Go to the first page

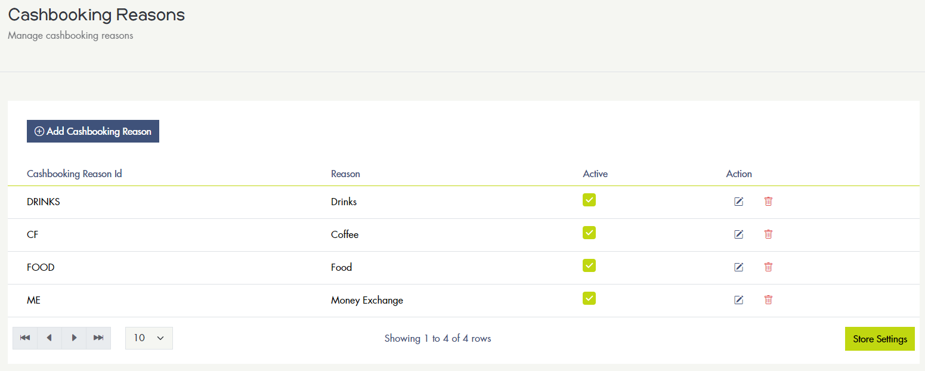(25, 338)
